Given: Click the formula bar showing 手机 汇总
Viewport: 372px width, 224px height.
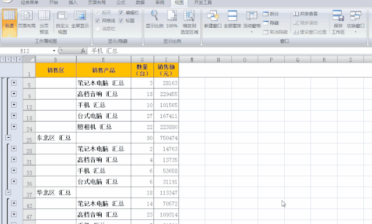Looking at the screenshot, I should coord(230,51).
